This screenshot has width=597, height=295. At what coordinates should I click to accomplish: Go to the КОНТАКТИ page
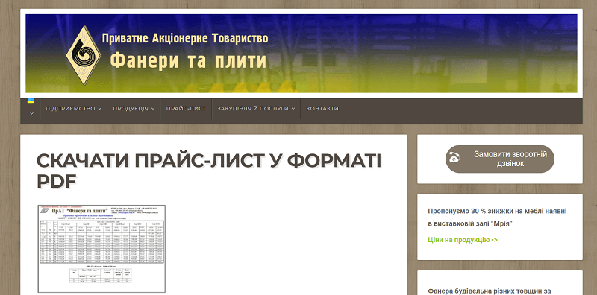click(x=322, y=108)
